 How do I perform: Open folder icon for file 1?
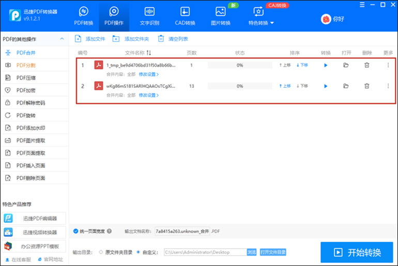coord(346,65)
